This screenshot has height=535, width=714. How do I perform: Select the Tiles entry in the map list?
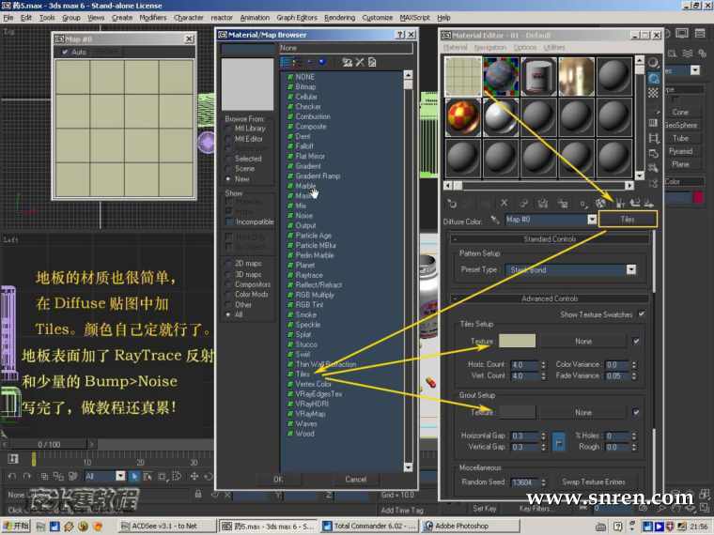(303, 374)
